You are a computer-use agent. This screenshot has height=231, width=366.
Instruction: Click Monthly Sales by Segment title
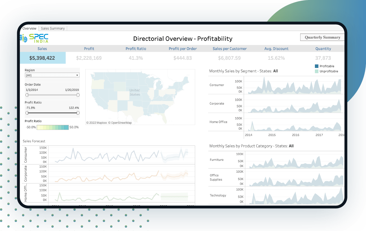click(243, 71)
